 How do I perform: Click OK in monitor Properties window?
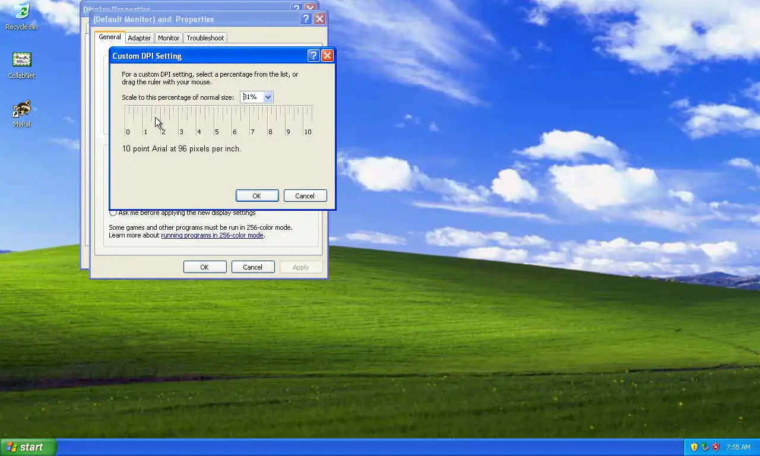tap(205, 267)
